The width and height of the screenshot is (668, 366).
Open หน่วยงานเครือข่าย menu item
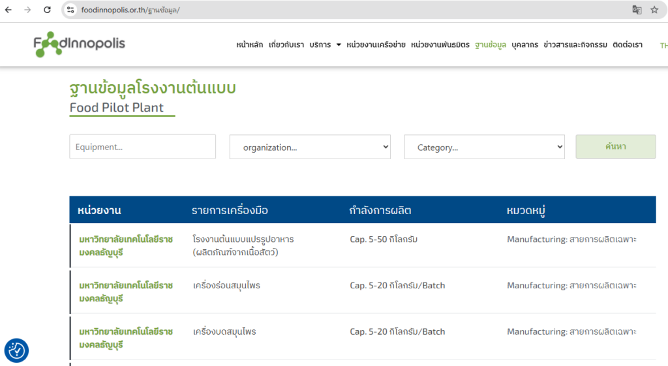pyautogui.click(x=376, y=45)
